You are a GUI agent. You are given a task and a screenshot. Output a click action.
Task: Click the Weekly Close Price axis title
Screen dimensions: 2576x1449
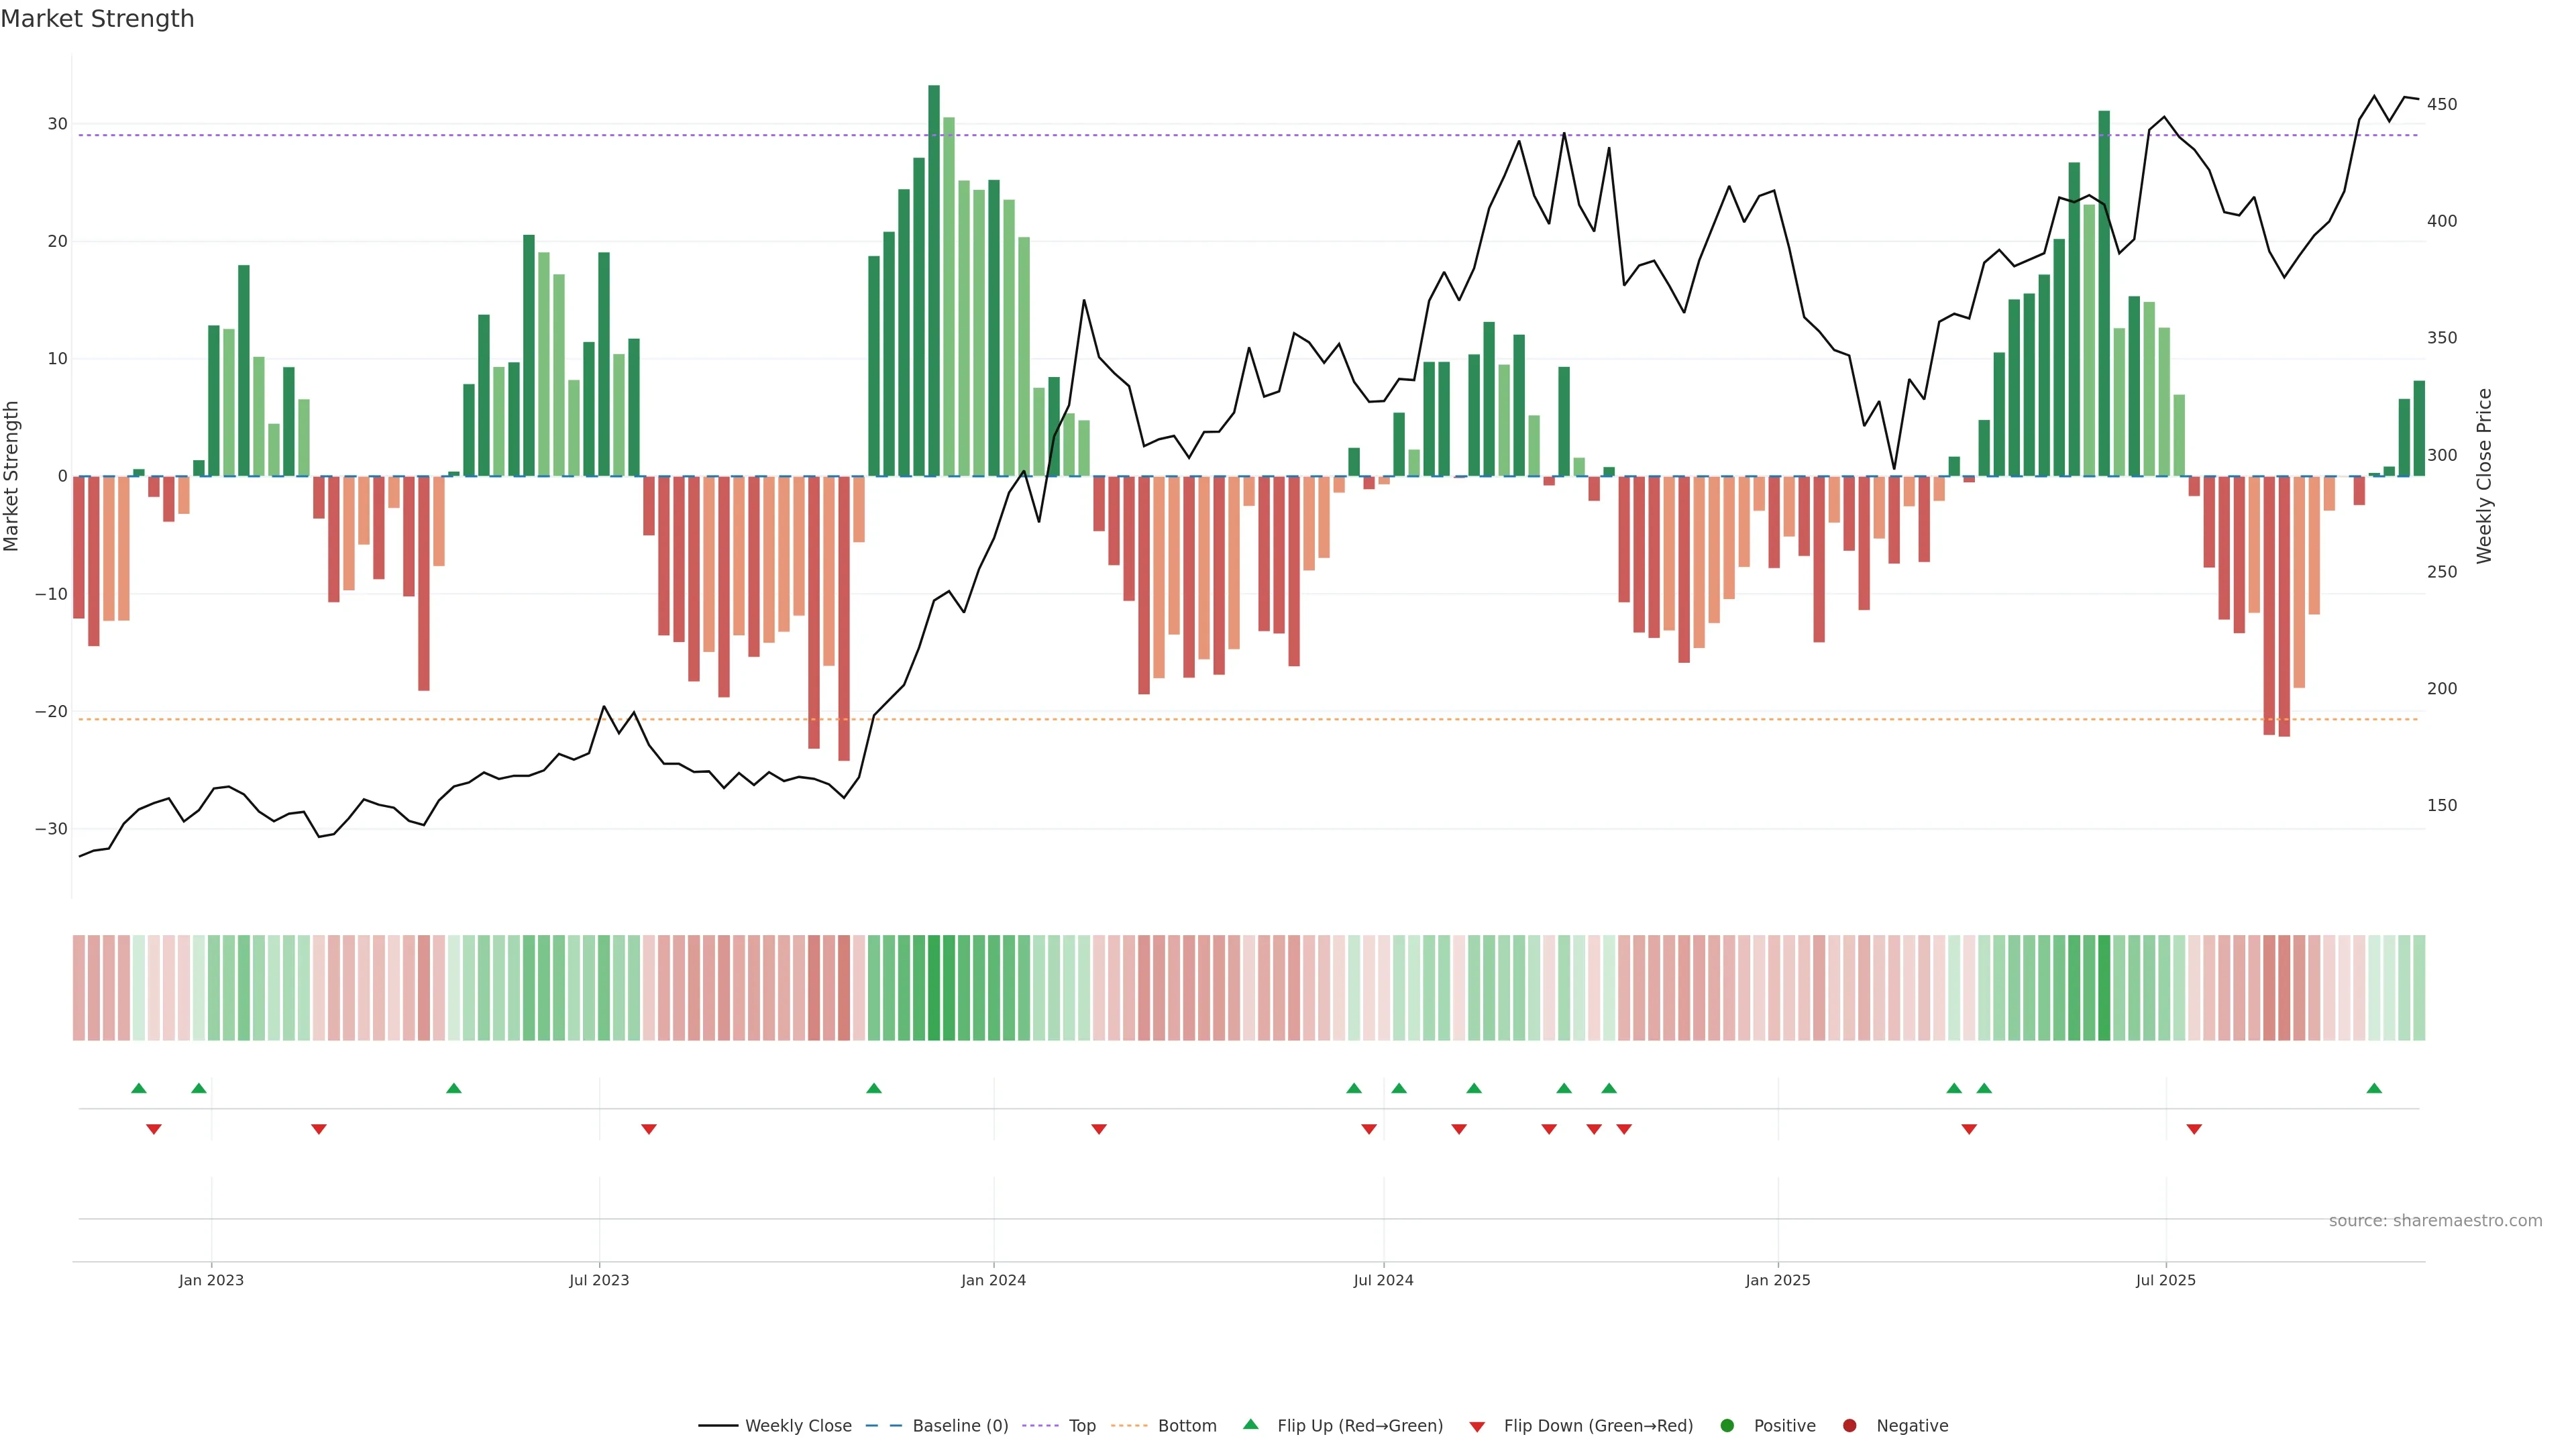[2484, 476]
